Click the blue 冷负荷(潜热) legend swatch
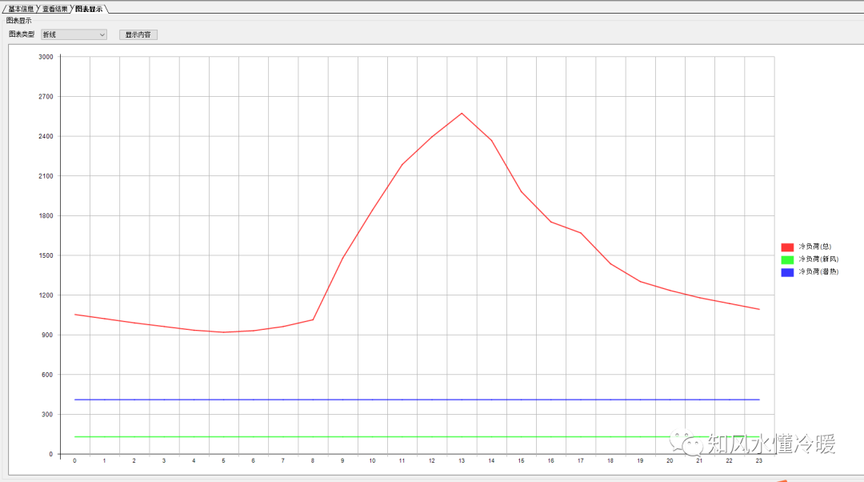864x482 pixels. pyautogui.click(x=787, y=272)
